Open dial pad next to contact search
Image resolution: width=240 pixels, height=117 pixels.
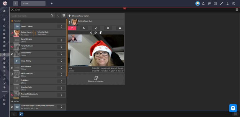click(64, 16)
